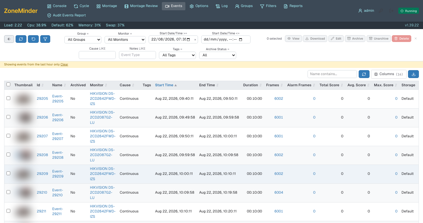Check the row checkbox for Event-29207
The width and height of the screenshot is (423, 223).
9,136
